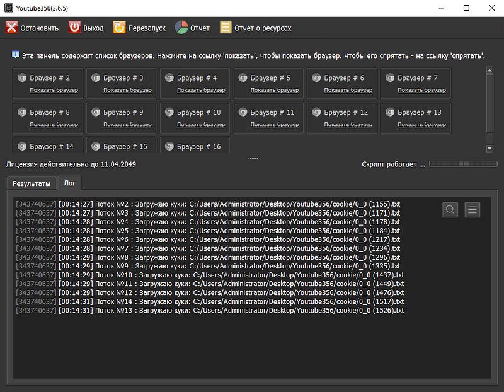Viewport: 504px width, 392px height.
Task: Click the panel splitter dots handle
Action: (253, 158)
